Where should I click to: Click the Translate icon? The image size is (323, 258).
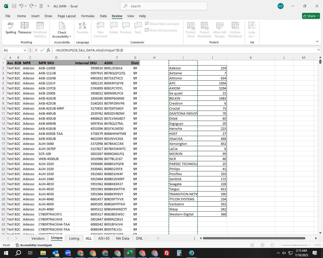(x=83, y=26)
